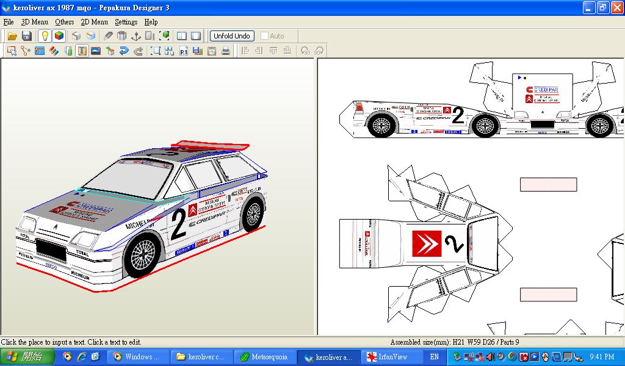
Task: Click the red Citroen logo on the unfolded roof
Action: pos(427,243)
